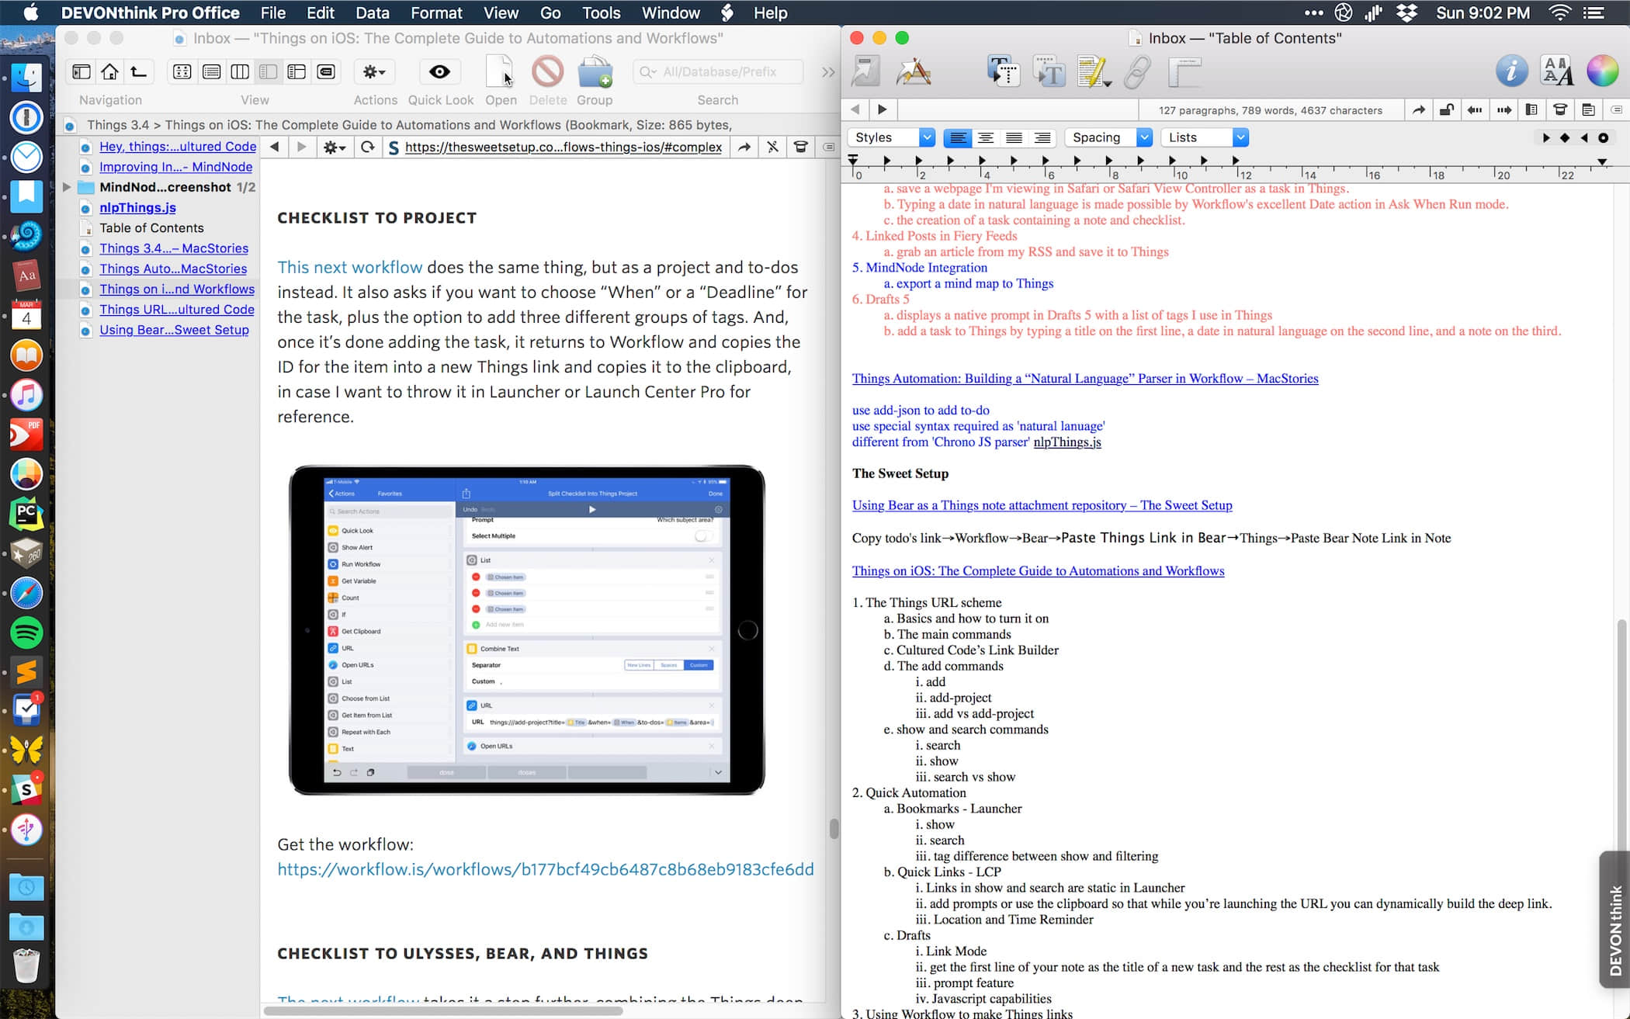Select center text alignment
This screenshot has width=1630, height=1019.
point(986,138)
